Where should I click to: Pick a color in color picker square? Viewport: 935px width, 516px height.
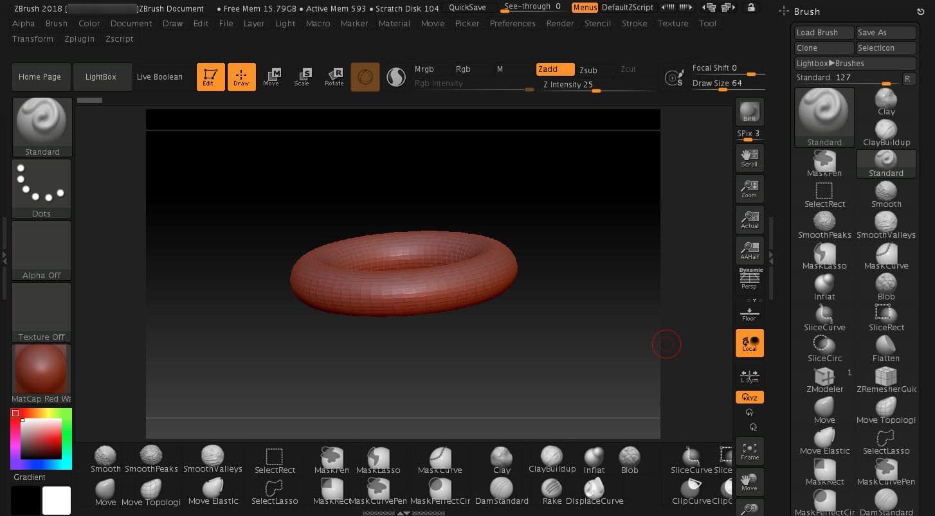click(41, 438)
